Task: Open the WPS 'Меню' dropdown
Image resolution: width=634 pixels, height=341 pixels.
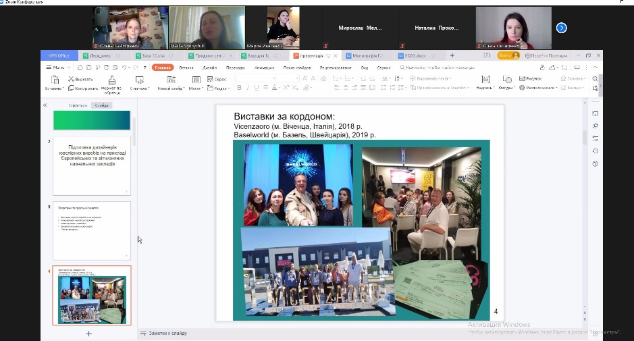Action: (57, 68)
